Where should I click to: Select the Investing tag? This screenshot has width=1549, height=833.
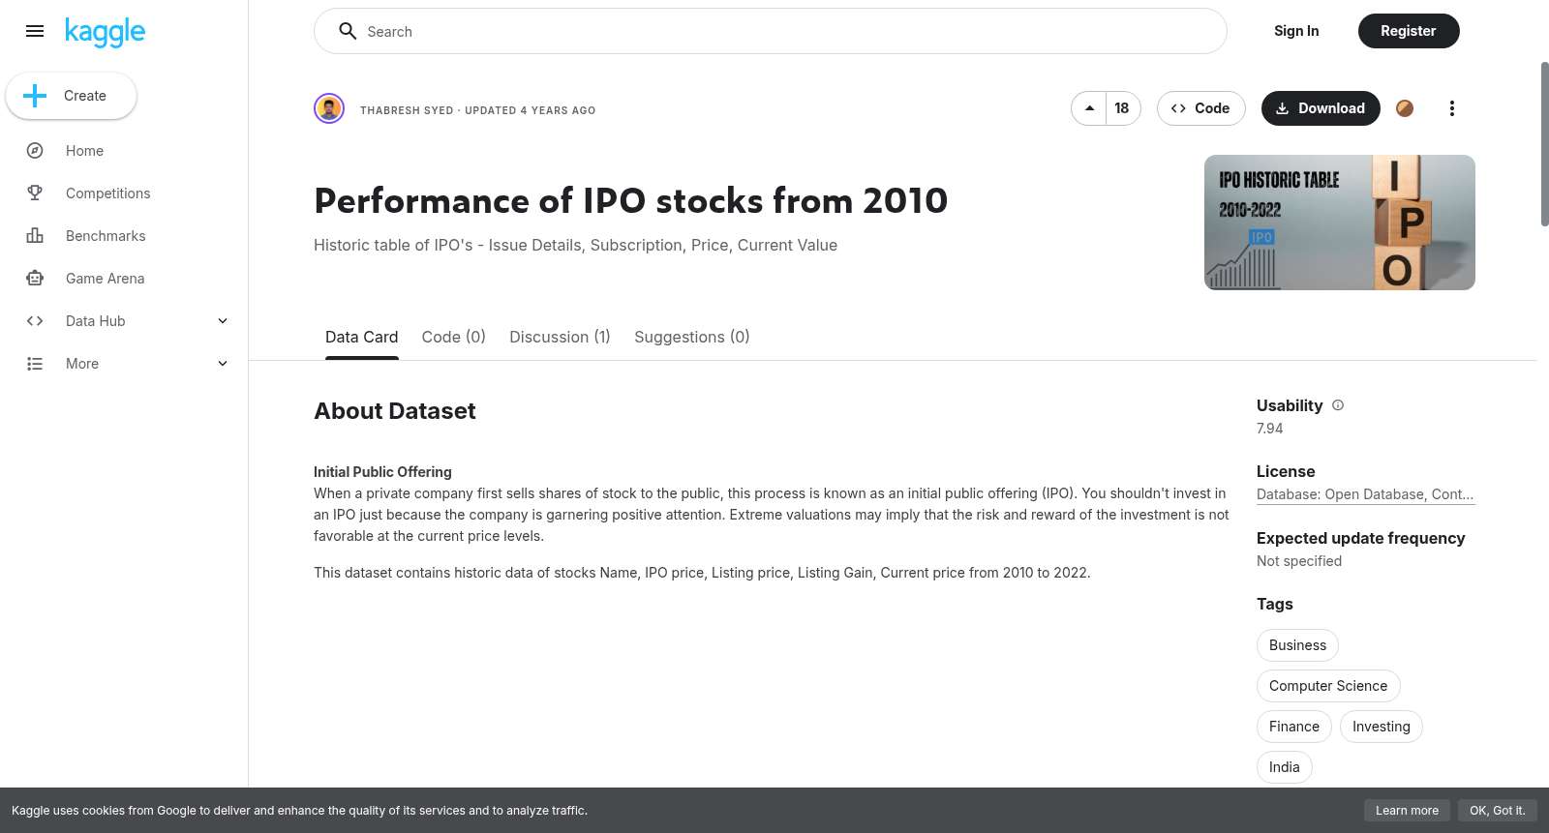[x=1382, y=727]
